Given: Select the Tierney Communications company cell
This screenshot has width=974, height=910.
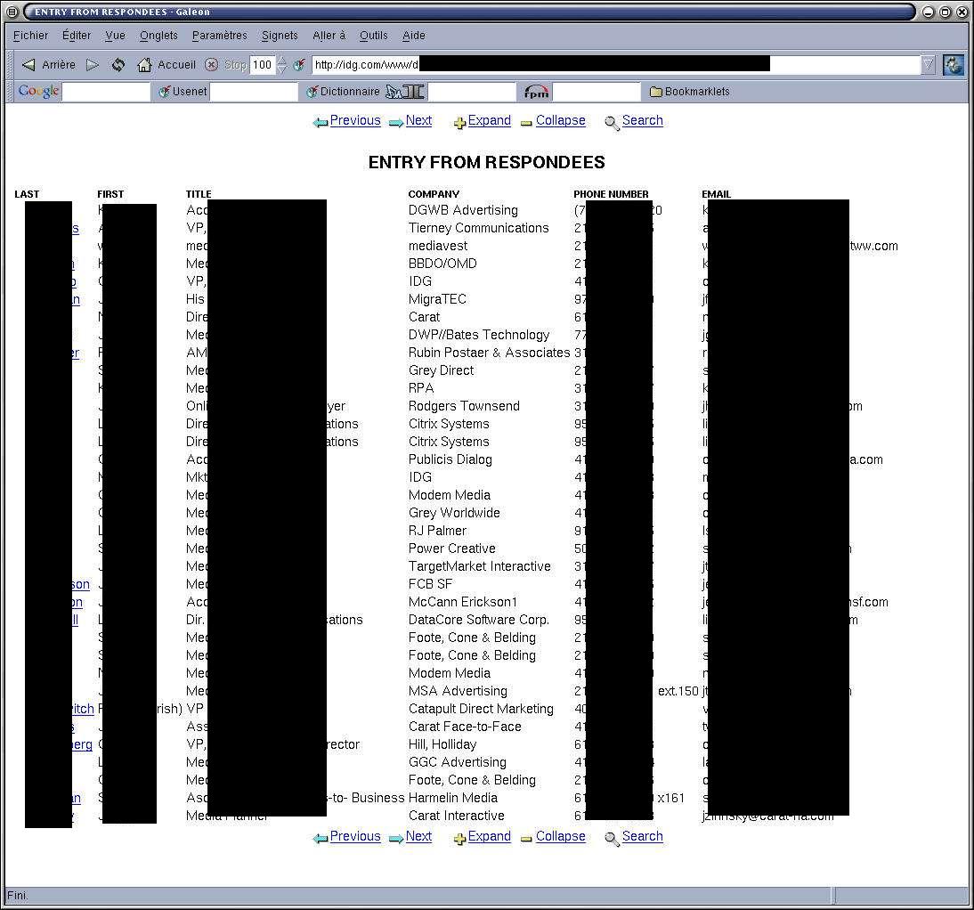Looking at the screenshot, I should (x=478, y=228).
